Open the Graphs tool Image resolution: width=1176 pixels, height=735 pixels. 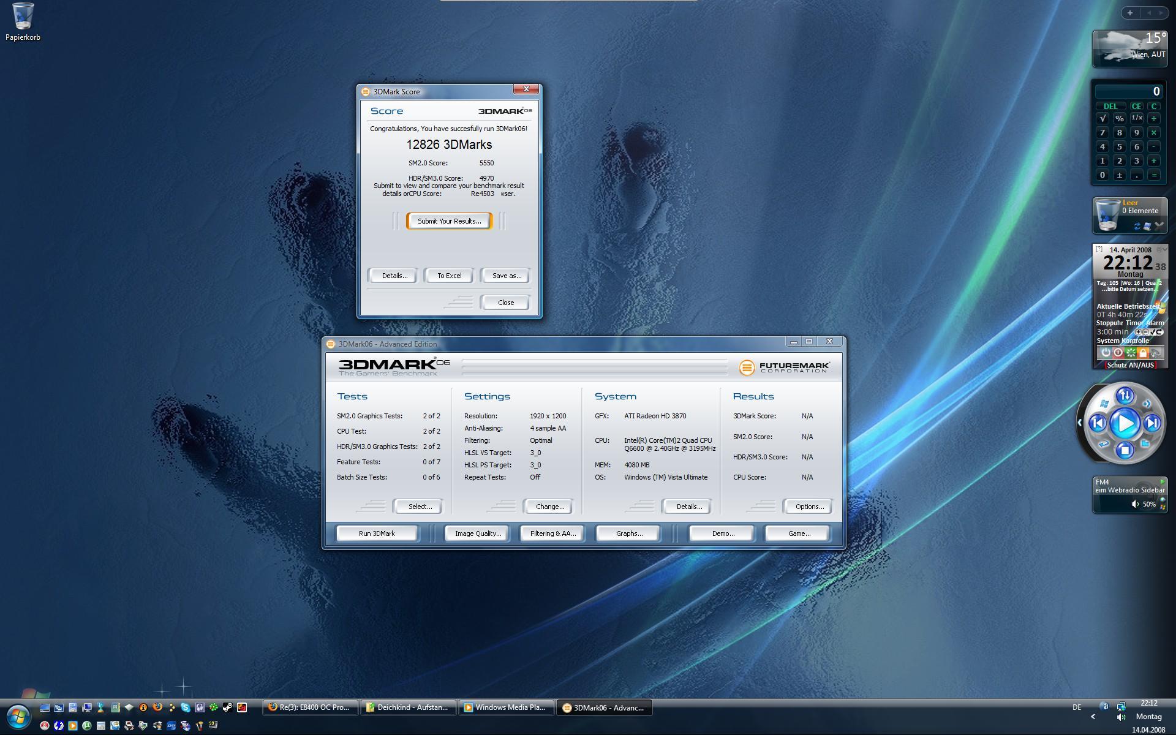pyautogui.click(x=629, y=533)
